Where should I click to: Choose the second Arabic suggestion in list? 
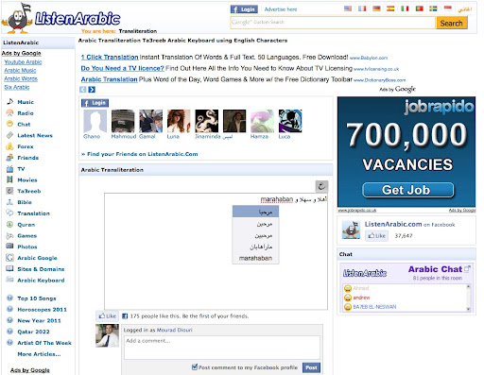tap(255, 224)
